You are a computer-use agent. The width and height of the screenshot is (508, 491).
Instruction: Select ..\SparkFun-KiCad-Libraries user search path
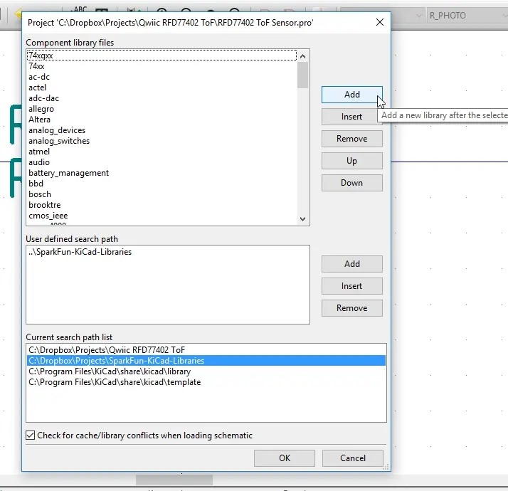[x=80, y=252]
